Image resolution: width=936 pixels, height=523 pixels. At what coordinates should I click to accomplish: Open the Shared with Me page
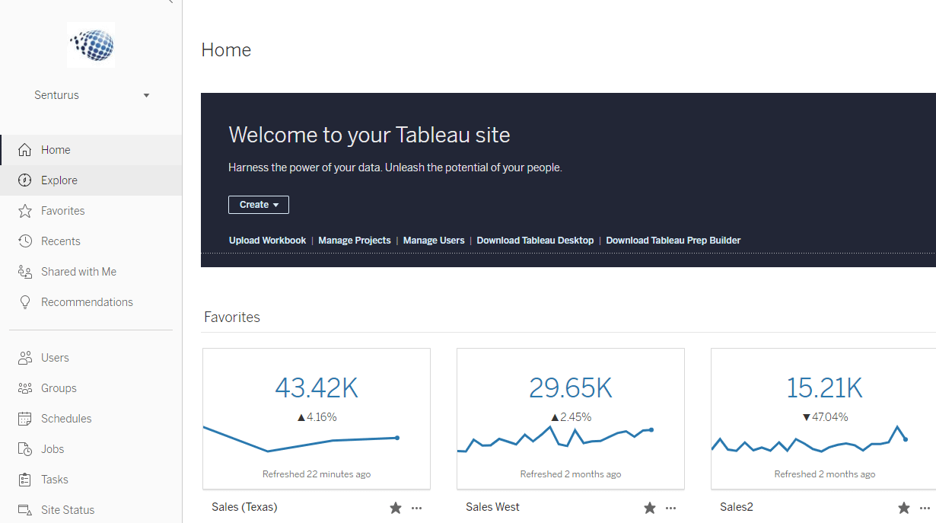(79, 271)
